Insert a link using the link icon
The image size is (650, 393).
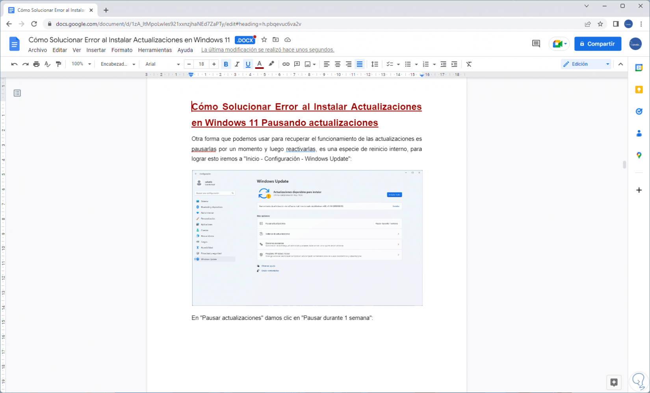pyautogui.click(x=286, y=64)
